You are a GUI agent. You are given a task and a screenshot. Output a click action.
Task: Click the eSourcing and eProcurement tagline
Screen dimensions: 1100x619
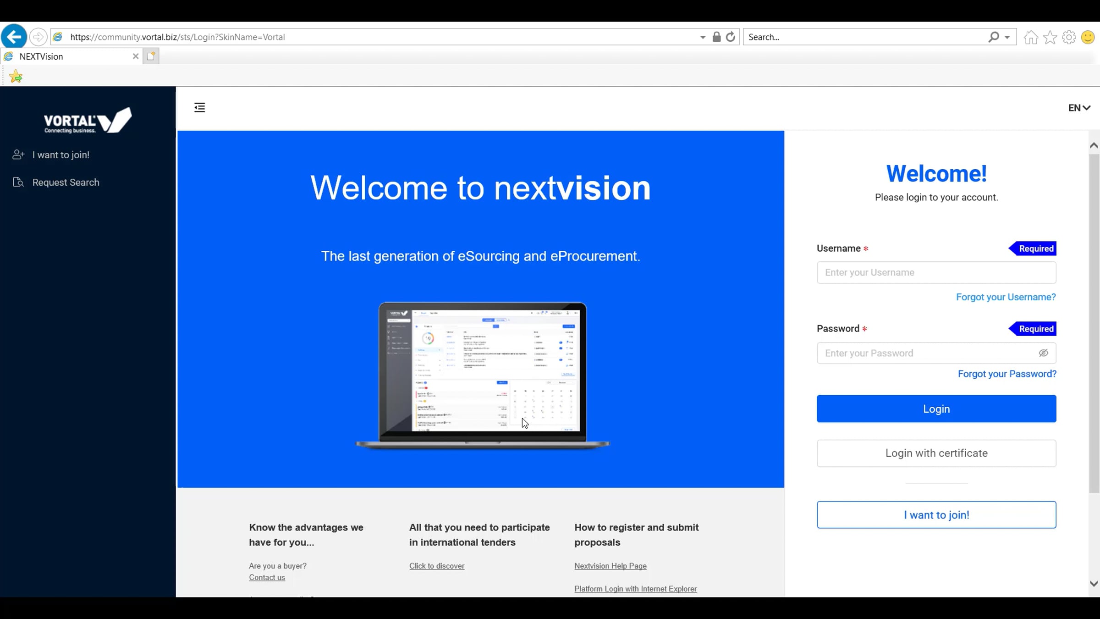(x=481, y=256)
